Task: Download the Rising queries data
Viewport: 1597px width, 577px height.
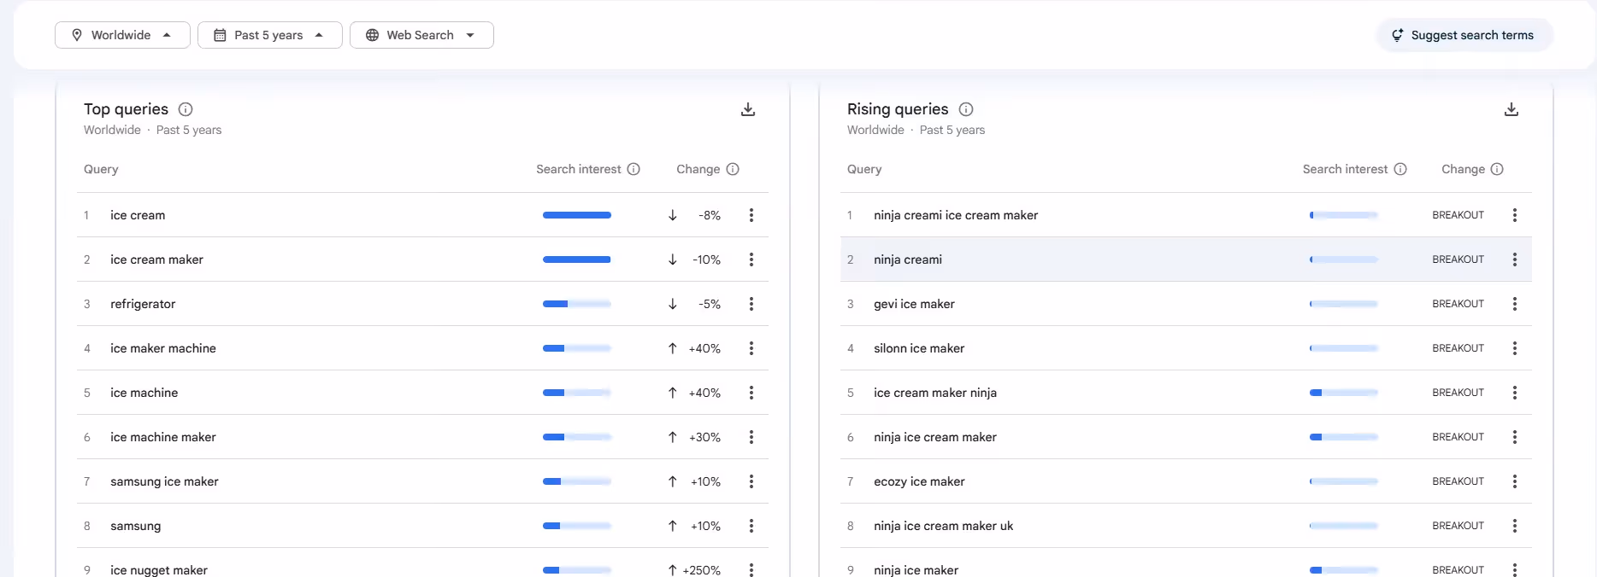Action: pyautogui.click(x=1512, y=109)
